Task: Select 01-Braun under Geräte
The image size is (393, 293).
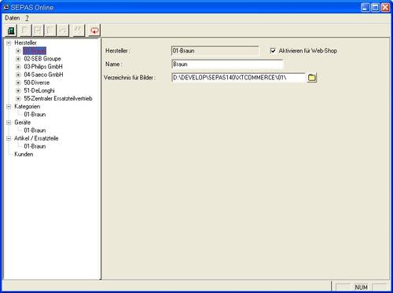Action: [35, 130]
